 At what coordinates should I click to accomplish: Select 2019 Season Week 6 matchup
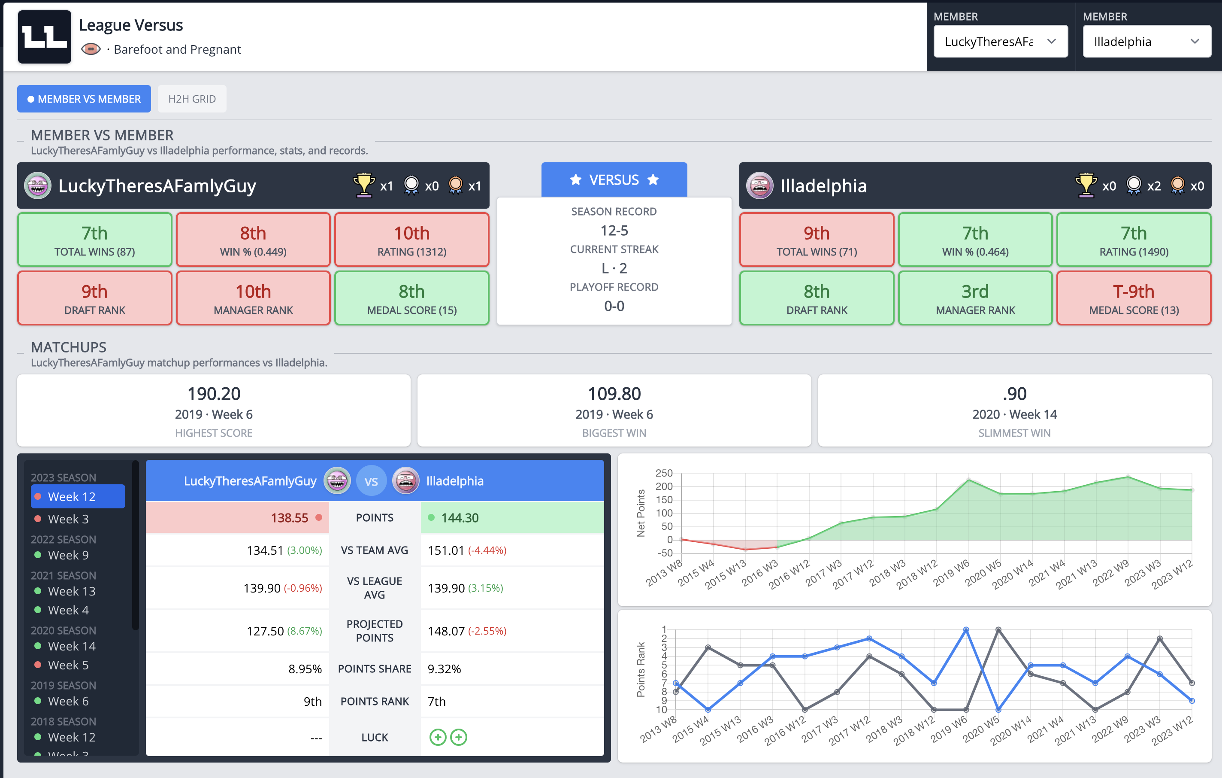[78, 700]
